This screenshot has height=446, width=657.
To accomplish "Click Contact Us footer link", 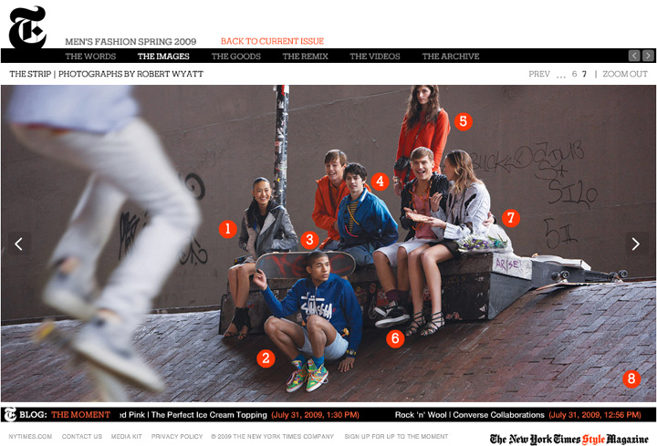I will click(x=82, y=436).
